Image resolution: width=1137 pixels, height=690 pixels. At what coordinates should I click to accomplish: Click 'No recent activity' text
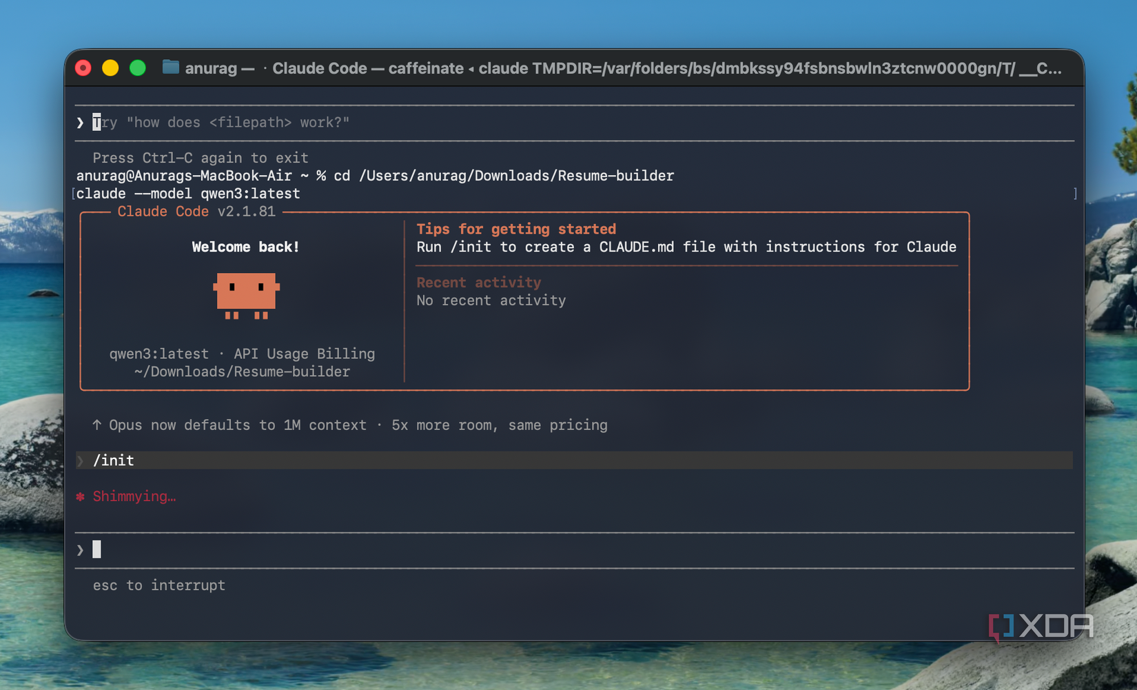point(491,301)
